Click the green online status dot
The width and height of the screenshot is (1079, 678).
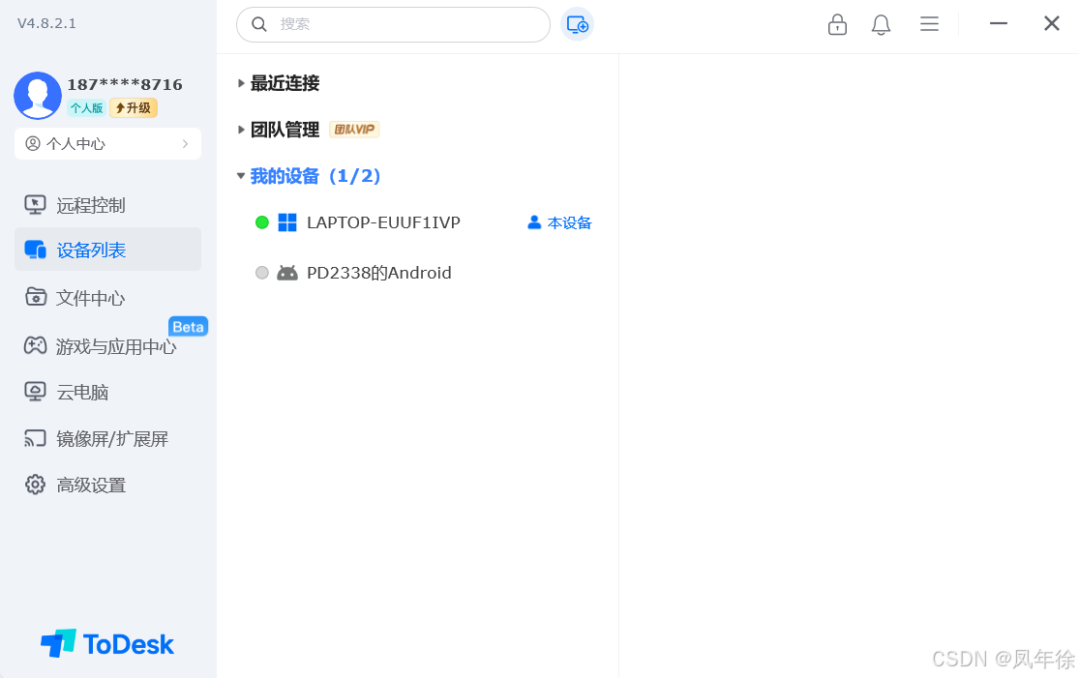click(261, 222)
